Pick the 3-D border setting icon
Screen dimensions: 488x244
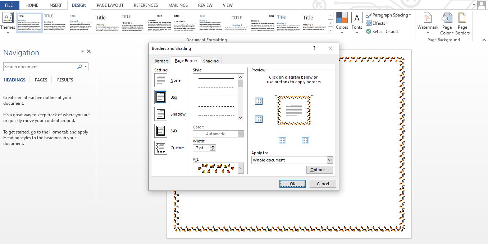pos(161,131)
